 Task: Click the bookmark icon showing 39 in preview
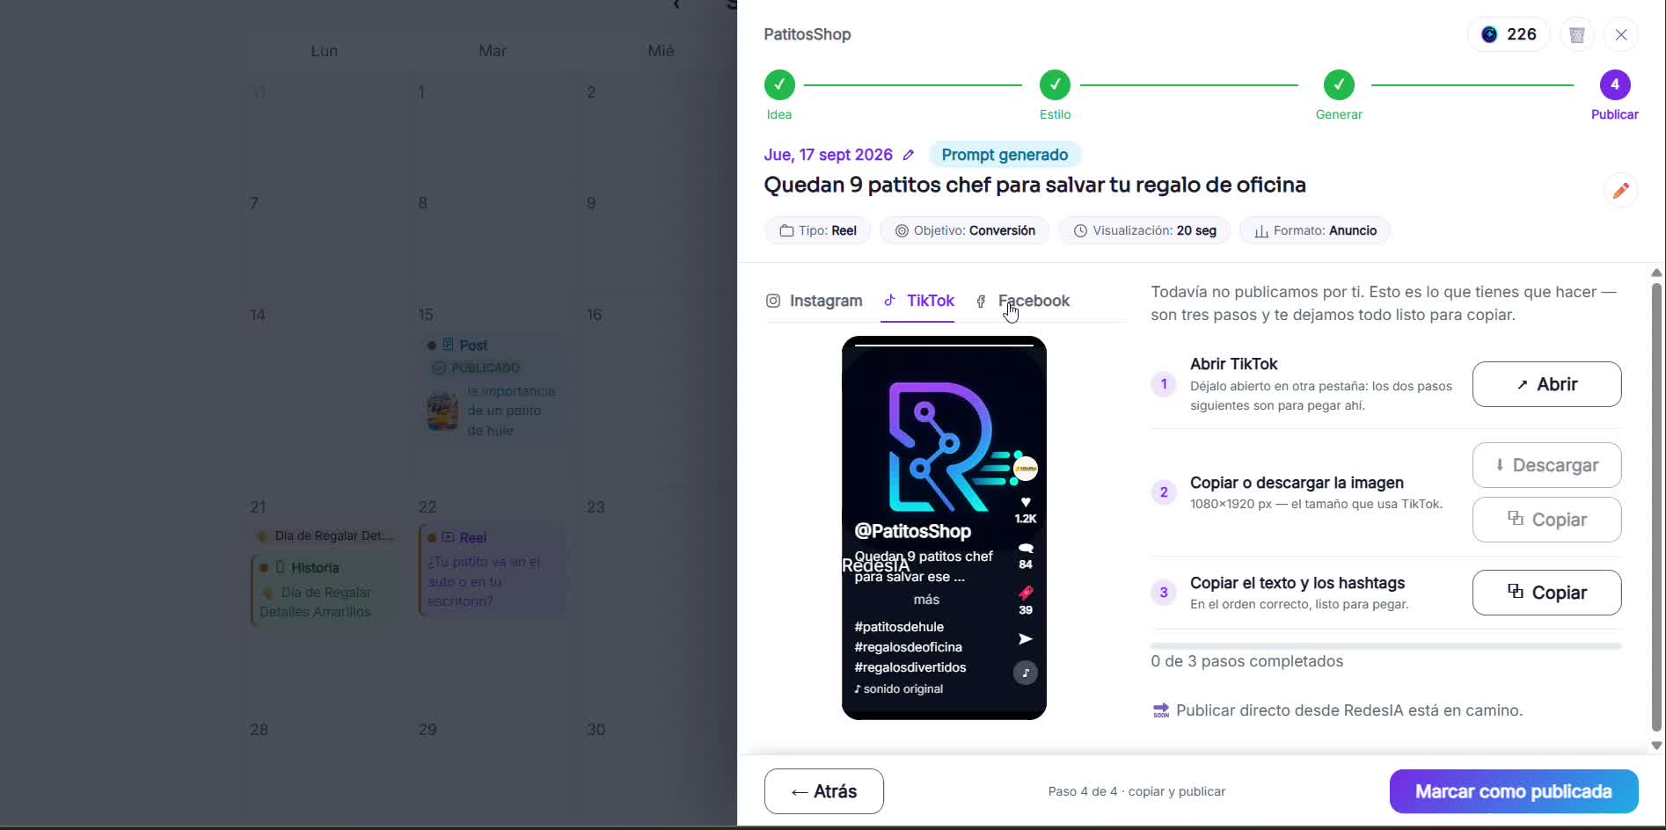coord(1026,593)
